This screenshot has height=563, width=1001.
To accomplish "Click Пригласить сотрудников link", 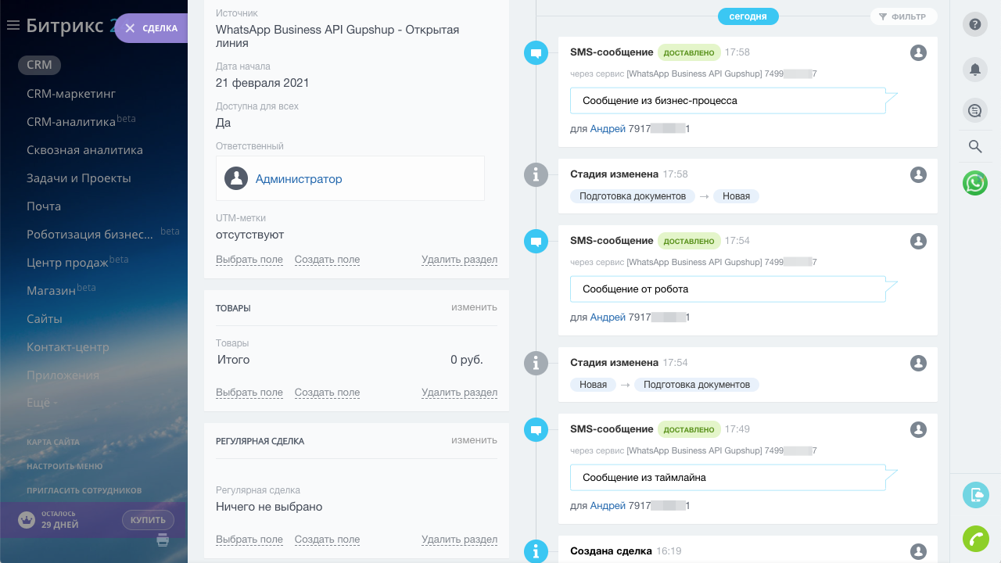I will (x=84, y=490).
